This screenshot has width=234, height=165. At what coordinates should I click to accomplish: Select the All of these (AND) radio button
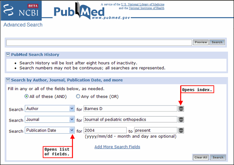26,97
